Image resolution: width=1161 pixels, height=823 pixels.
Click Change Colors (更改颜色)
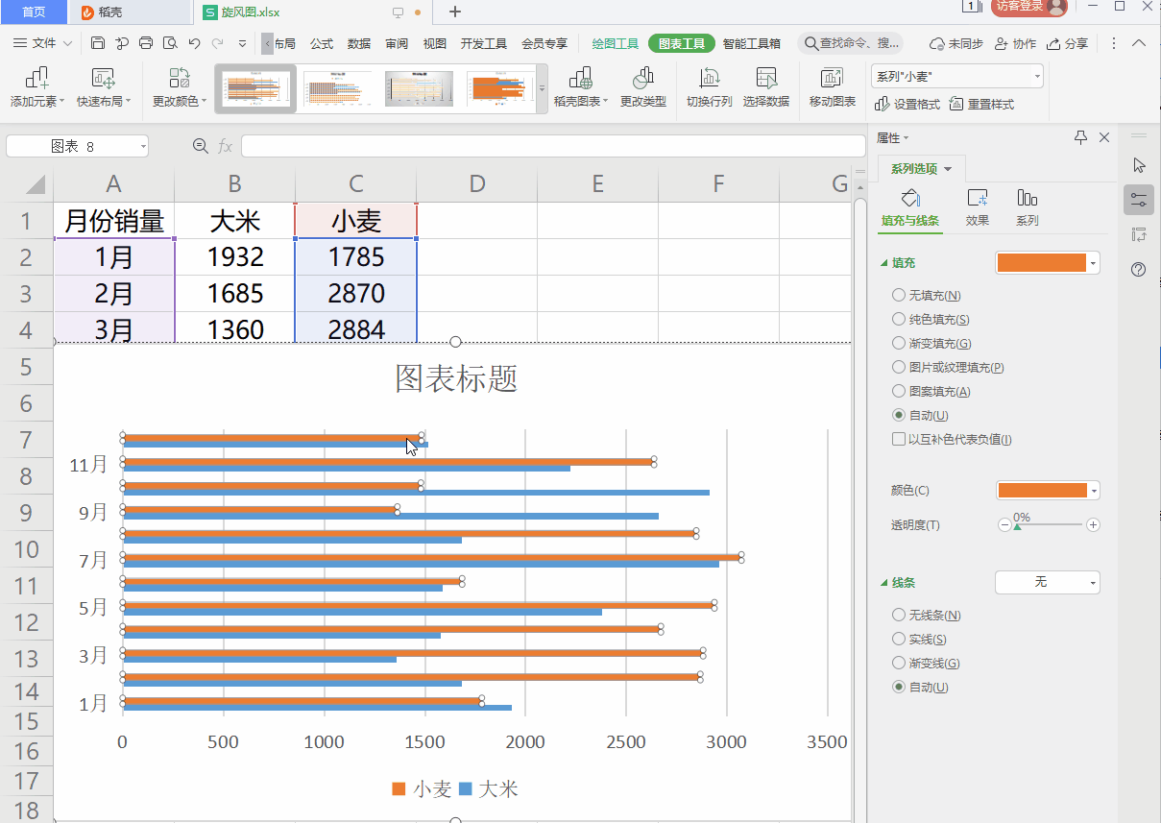(180, 88)
